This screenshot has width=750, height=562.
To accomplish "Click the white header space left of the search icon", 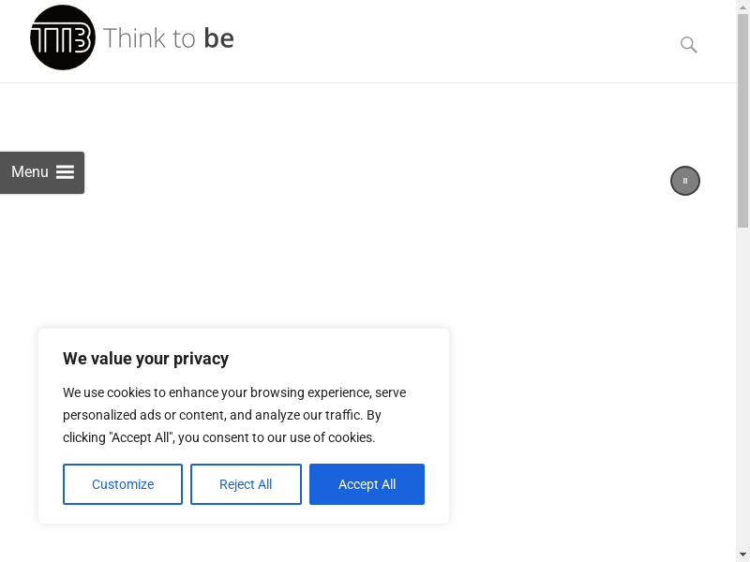I will tap(469, 42).
